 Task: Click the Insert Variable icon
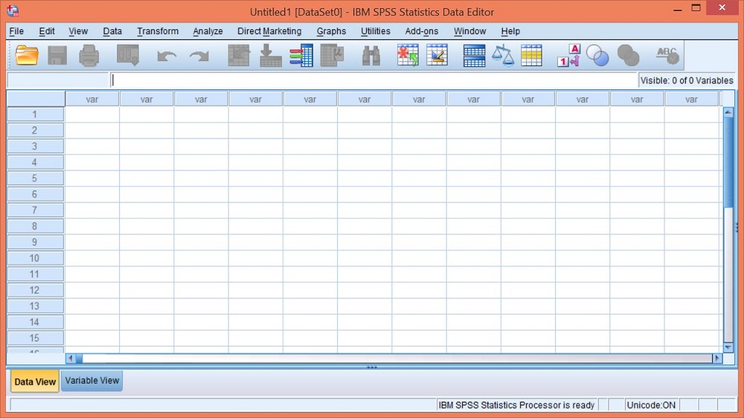click(437, 56)
